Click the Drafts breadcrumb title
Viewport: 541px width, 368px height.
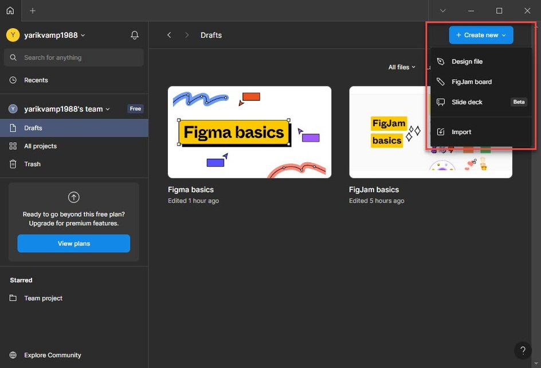tap(211, 35)
